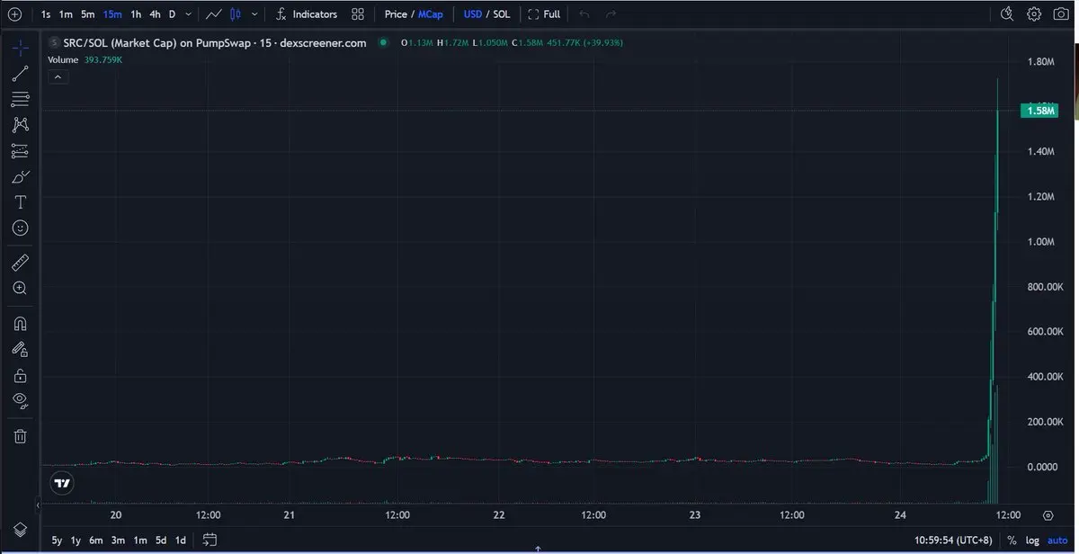The width and height of the screenshot is (1079, 554).
Task: Set date range to 1y
Action: tap(76, 541)
